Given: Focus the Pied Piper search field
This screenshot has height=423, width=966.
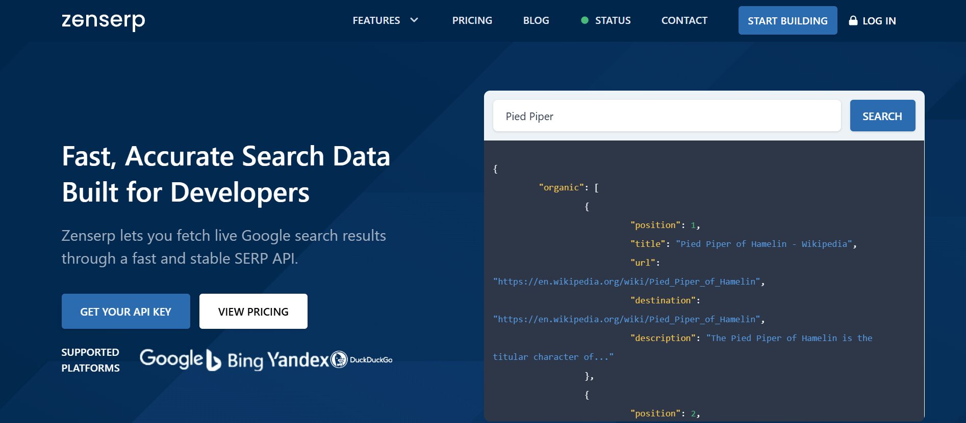Looking at the screenshot, I should (667, 116).
